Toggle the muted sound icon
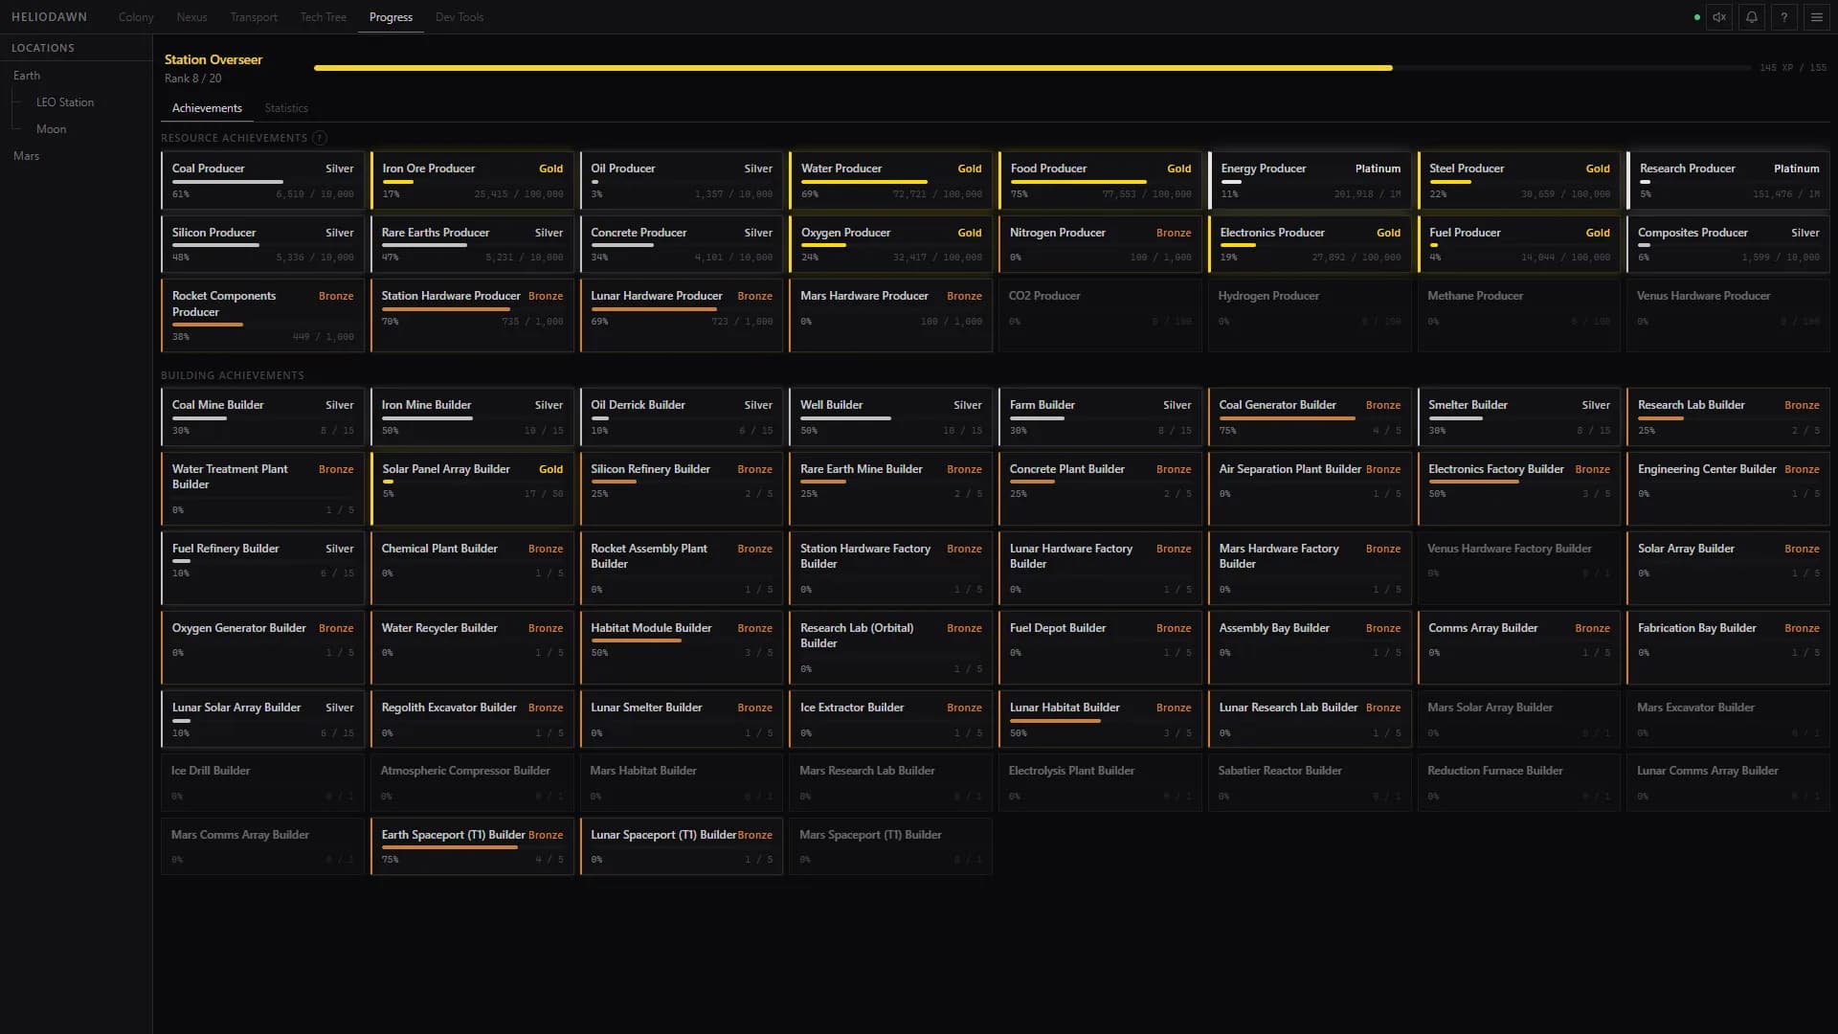The width and height of the screenshot is (1838, 1034). (x=1719, y=17)
